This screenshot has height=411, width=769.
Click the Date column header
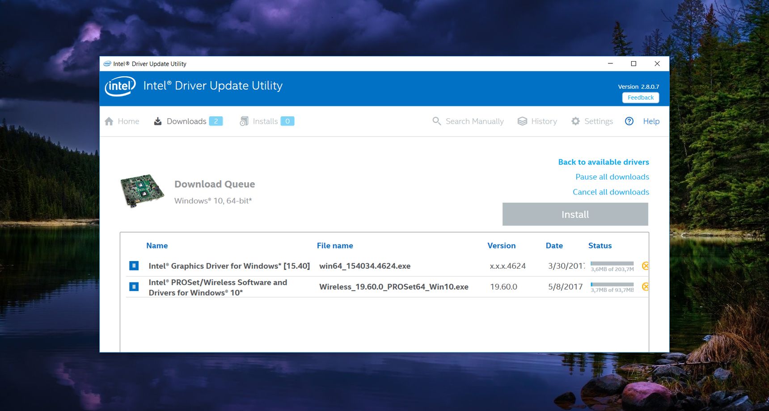pyautogui.click(x=554, y=245)
